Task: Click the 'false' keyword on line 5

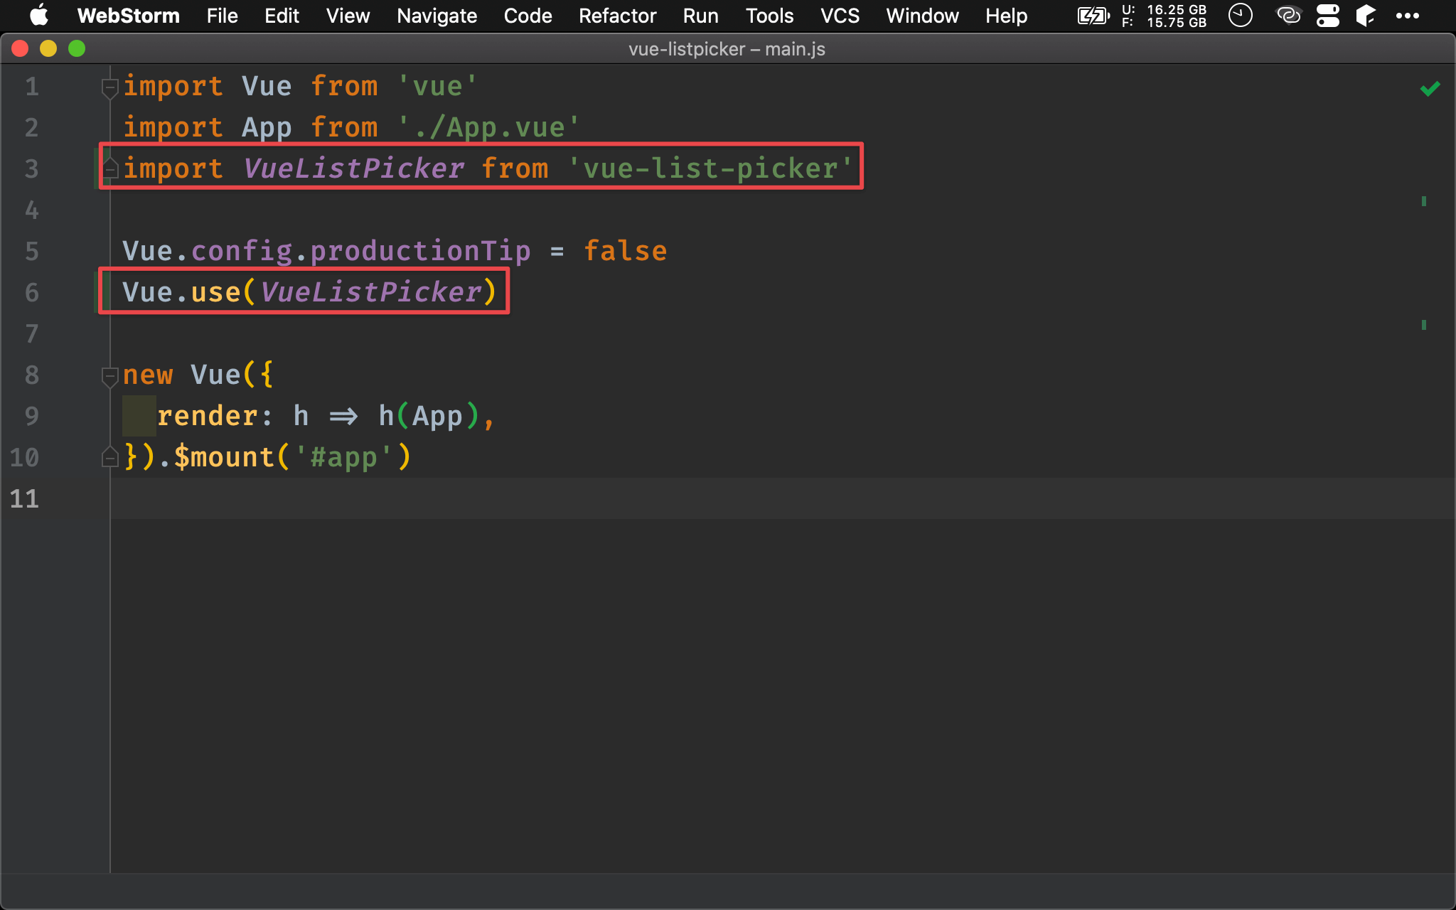Action: point(625,251)
